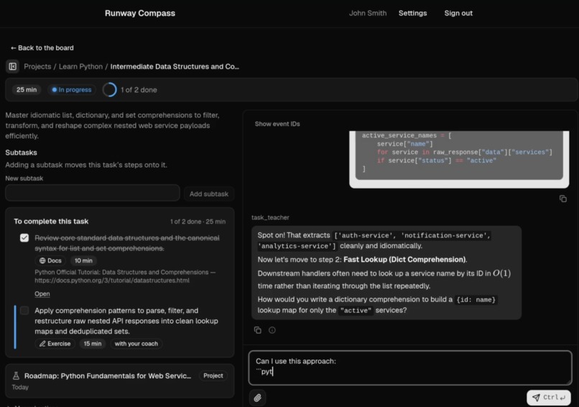This screenshot has width=579, height=407.
Task: Click the {id: name} inline code
Action: coord(476,300)
